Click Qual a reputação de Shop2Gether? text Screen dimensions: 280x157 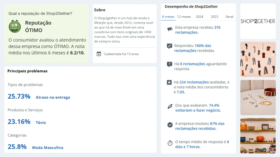coord(40,13)
